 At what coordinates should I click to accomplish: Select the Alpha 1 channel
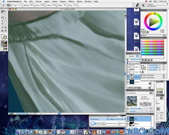(139, 124)
